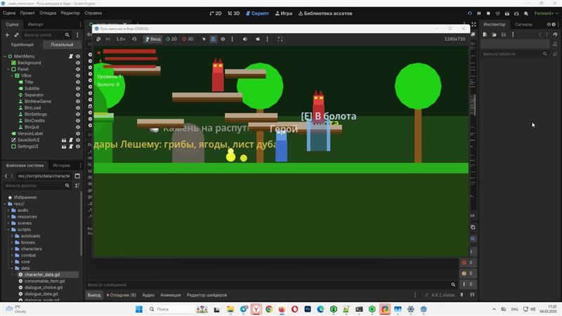Viewport: 562px width, 316px height.
Task: Open SaveSlotUI scene in editor icon
Action: point(64,140)
